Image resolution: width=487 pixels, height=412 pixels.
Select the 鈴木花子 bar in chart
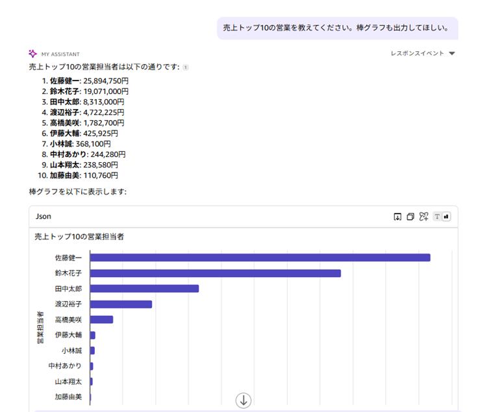click(x=215, y=273)
